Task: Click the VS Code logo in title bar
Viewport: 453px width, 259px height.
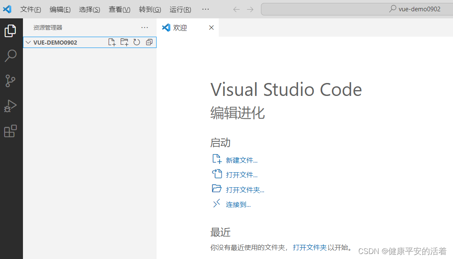Action: click(x=7, y=9)
